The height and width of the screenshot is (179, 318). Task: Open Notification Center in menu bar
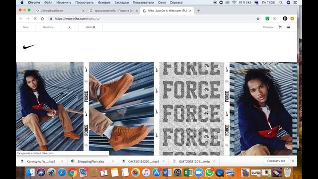(x=295, y=2)
